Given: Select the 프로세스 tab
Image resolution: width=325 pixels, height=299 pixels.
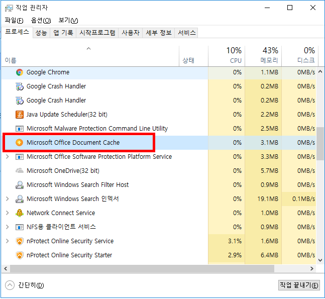Looking at the screenshot, I should pos(17,32).
